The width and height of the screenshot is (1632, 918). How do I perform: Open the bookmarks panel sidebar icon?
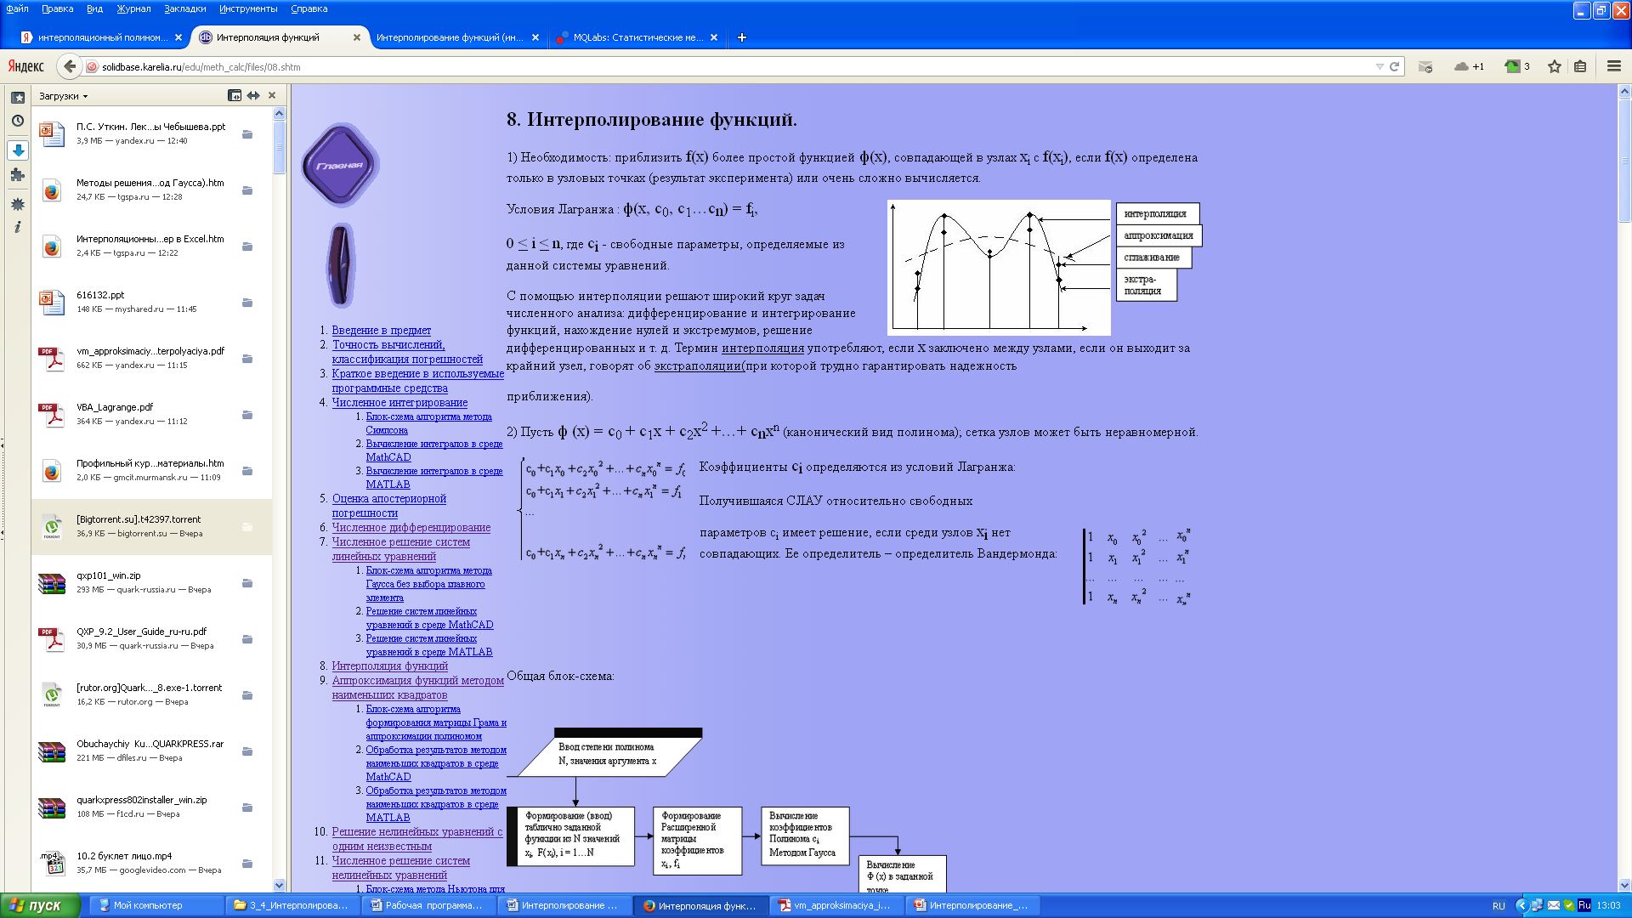(x=17, y=98)
